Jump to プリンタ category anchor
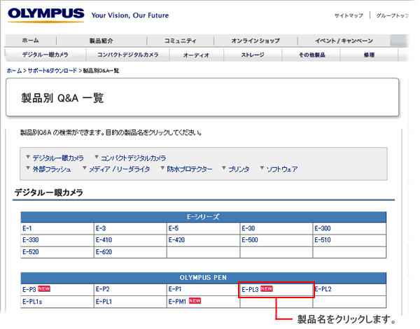This screenshot has height=329, width=420. (x=239, y=169)
